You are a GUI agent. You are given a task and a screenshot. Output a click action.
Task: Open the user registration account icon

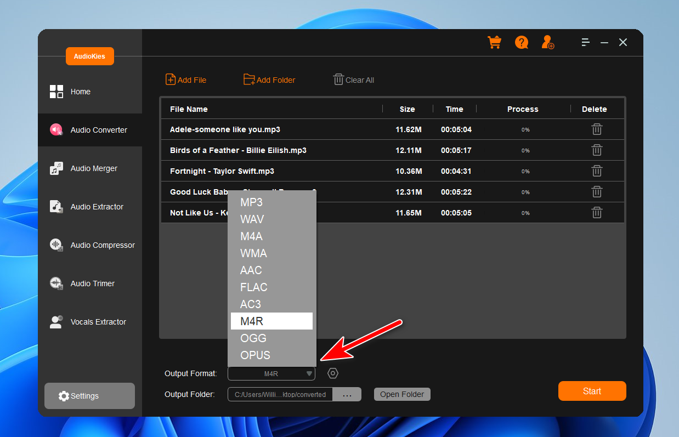pyautogui.click(x=547, y=43)
